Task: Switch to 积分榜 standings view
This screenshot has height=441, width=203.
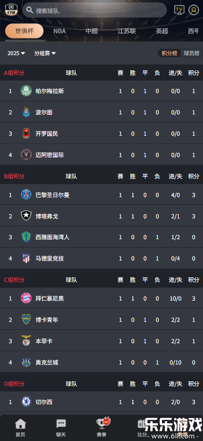Action: 169,53
